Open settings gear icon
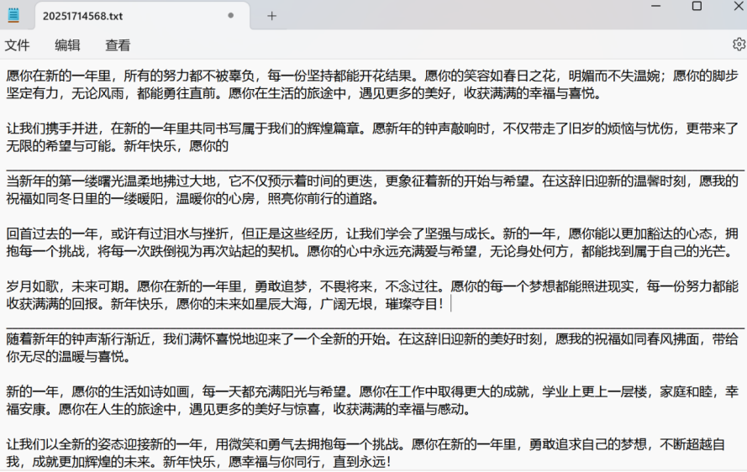Viewport: 747px width, 472px height. pyautogui.click(x=739, y=45)
